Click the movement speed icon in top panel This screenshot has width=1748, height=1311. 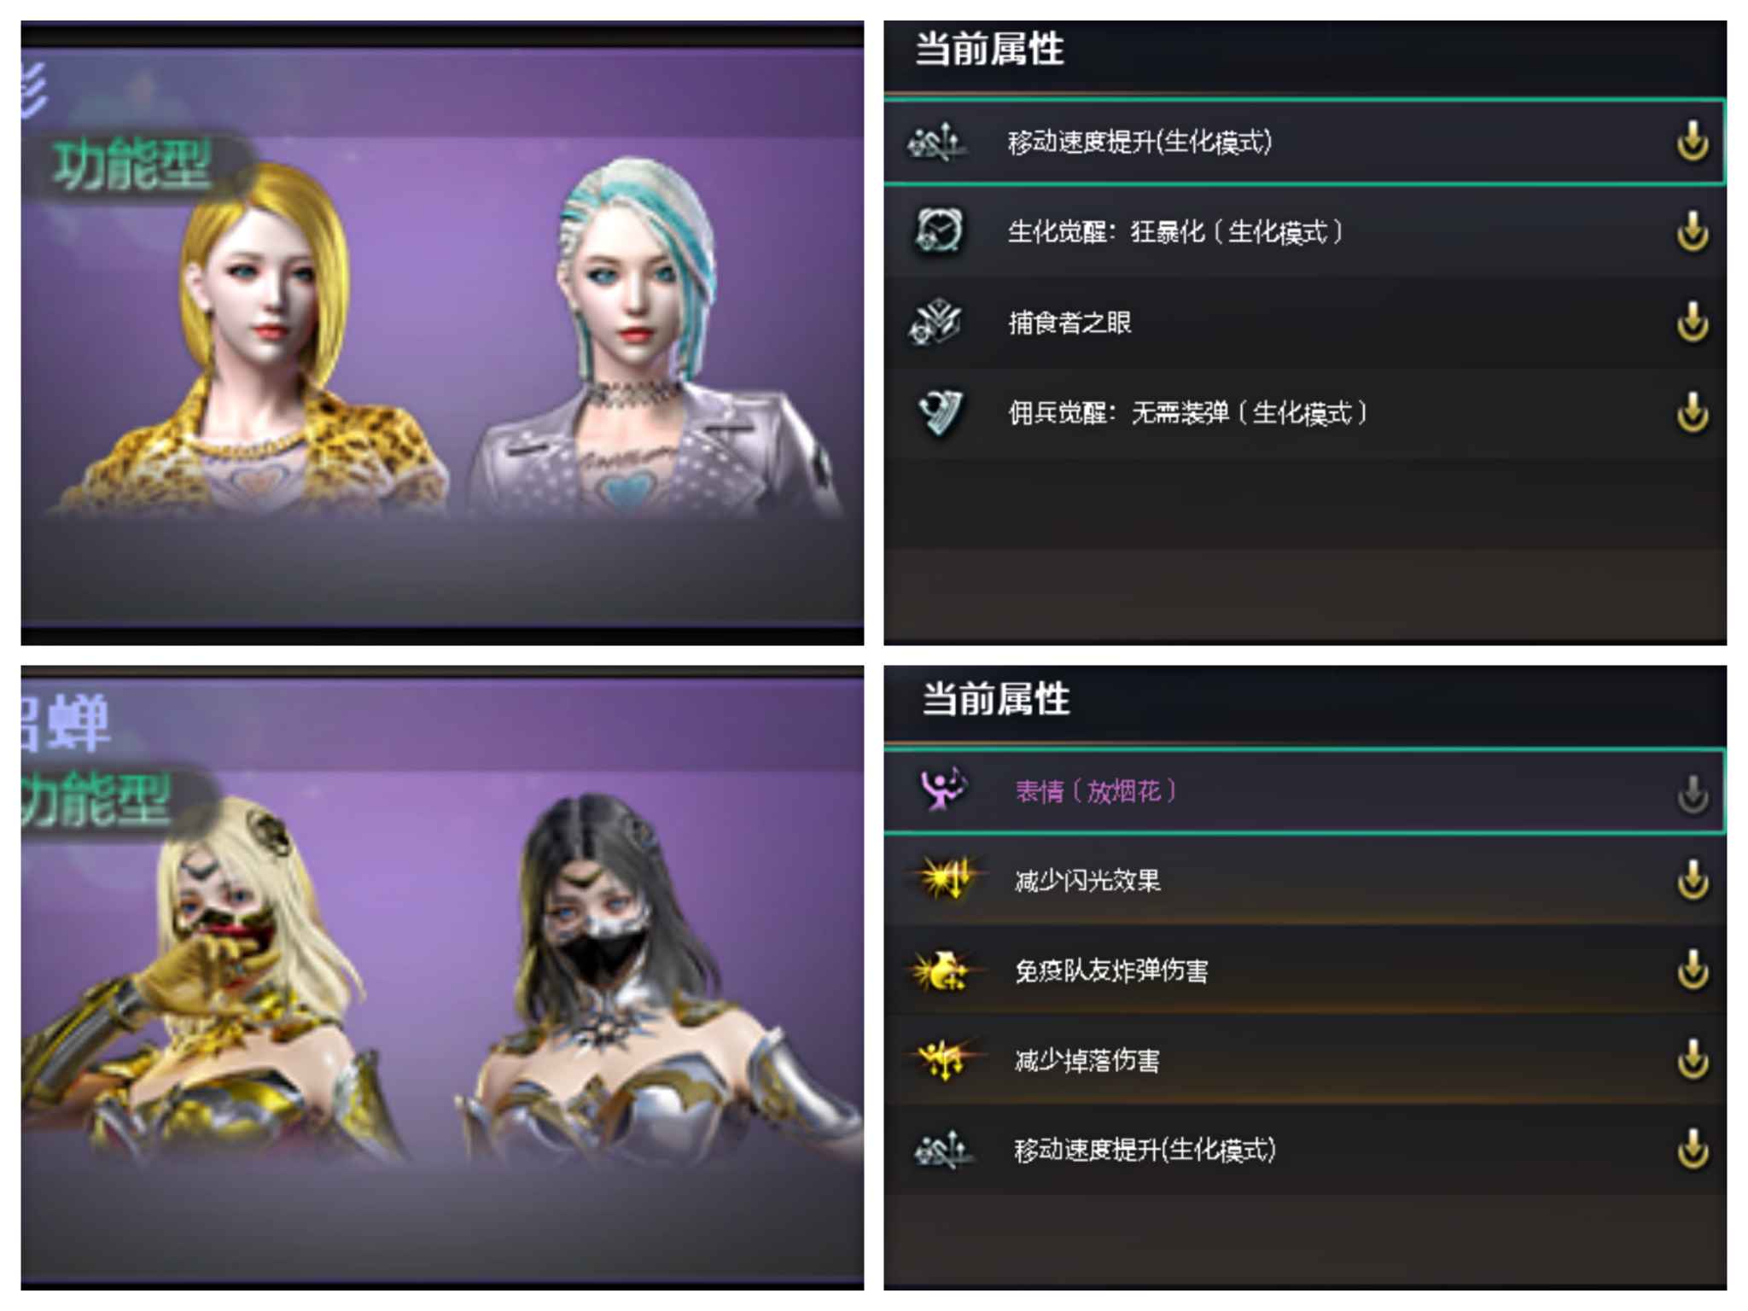(x=938, y=142)
